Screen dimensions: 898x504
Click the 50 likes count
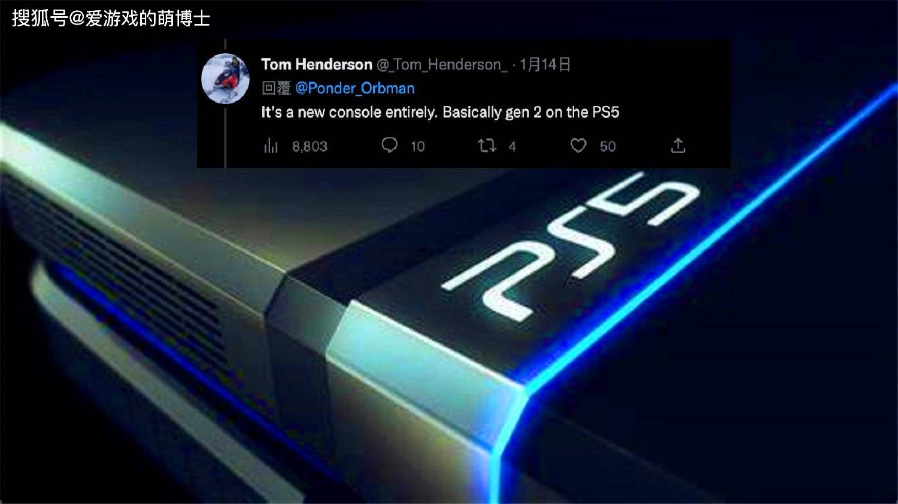tap(608, 147)
